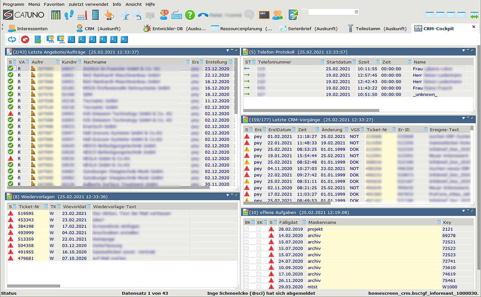This screenshot has height=297, width=481.
Task: Open the footprints icon in the toolbar
Action: (69, 15)
